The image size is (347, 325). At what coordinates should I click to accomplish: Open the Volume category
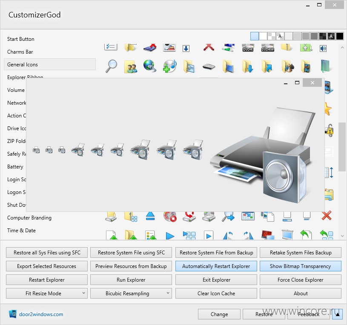coord(16,90)
